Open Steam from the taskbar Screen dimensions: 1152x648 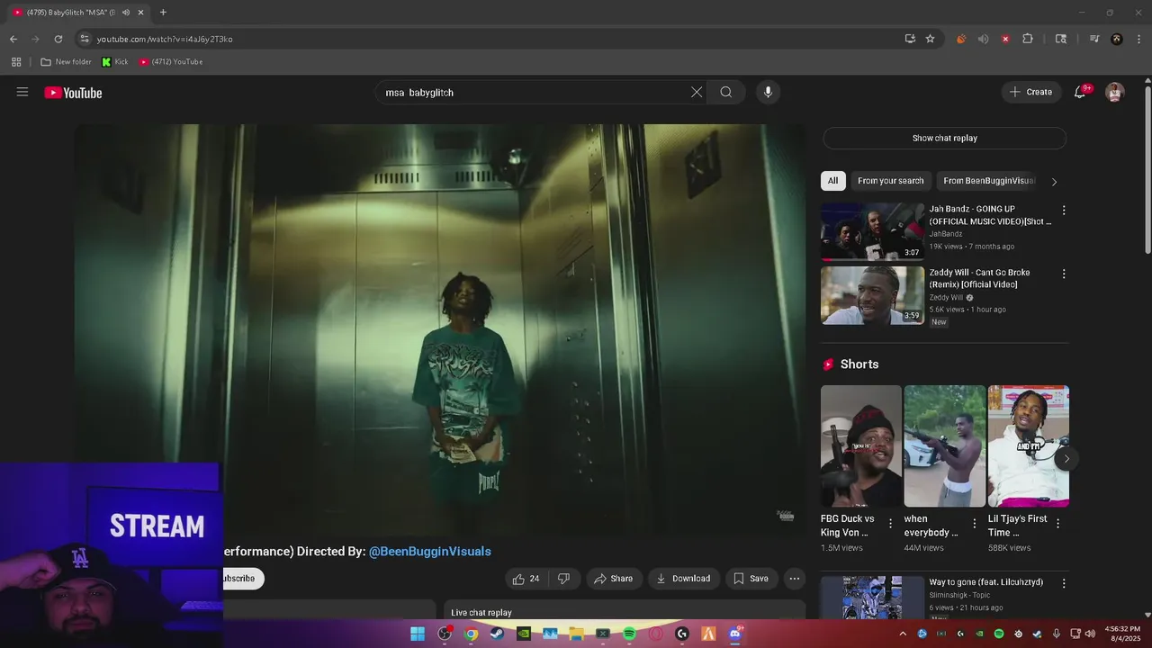[497, 634]
